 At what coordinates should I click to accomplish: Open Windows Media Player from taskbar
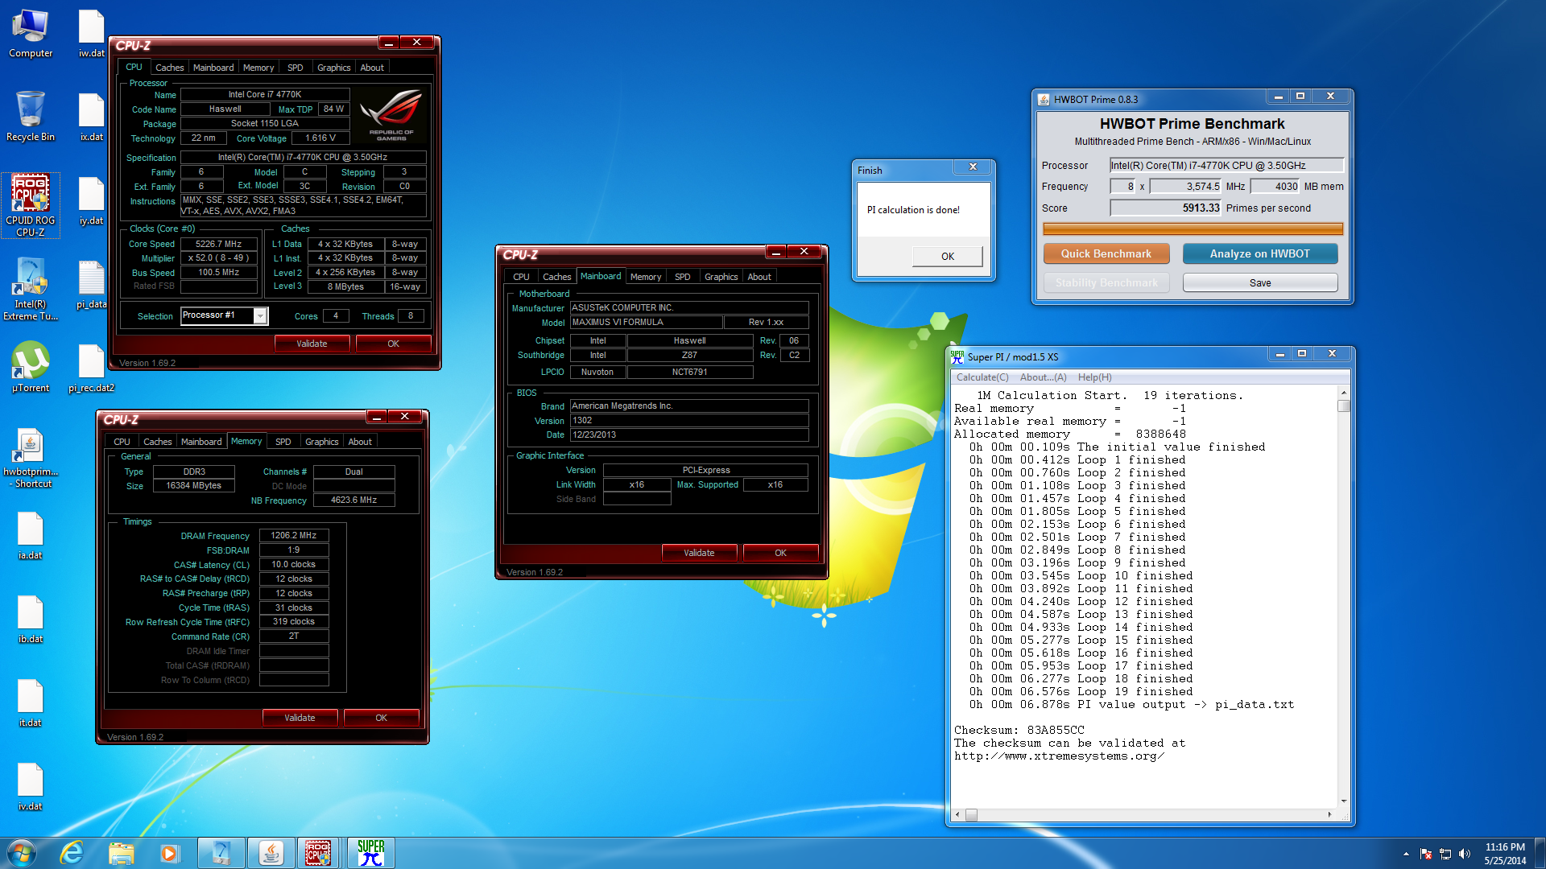pos(169,853)
